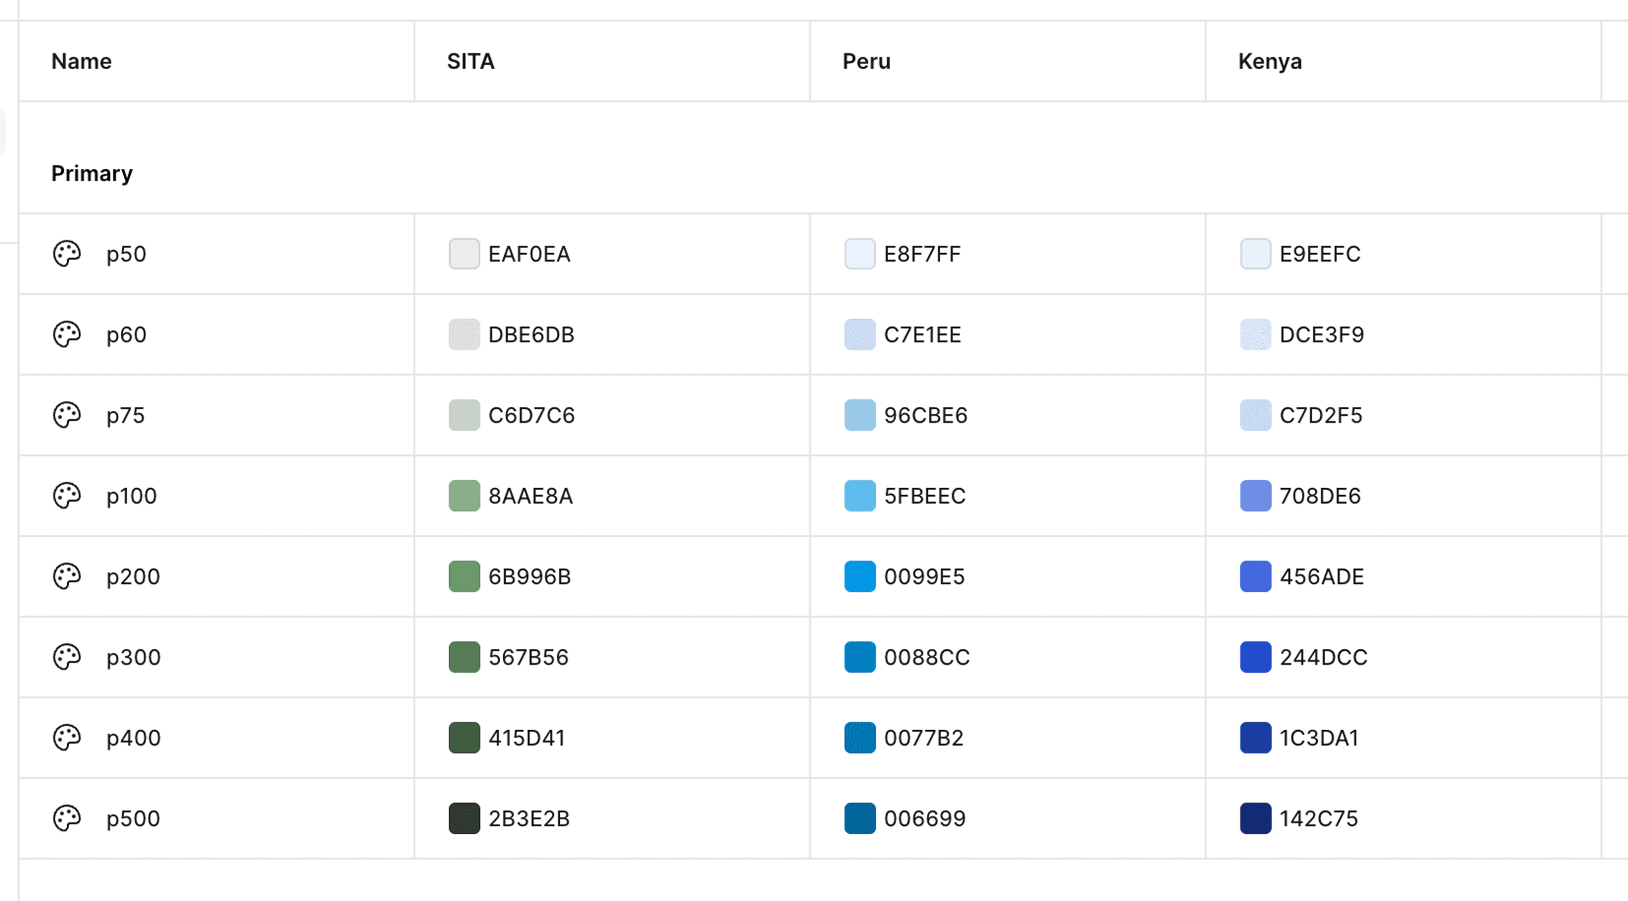Click the palette icon beside p60
The width and height of the screenshot is (1628, 901).
[66, 334]
